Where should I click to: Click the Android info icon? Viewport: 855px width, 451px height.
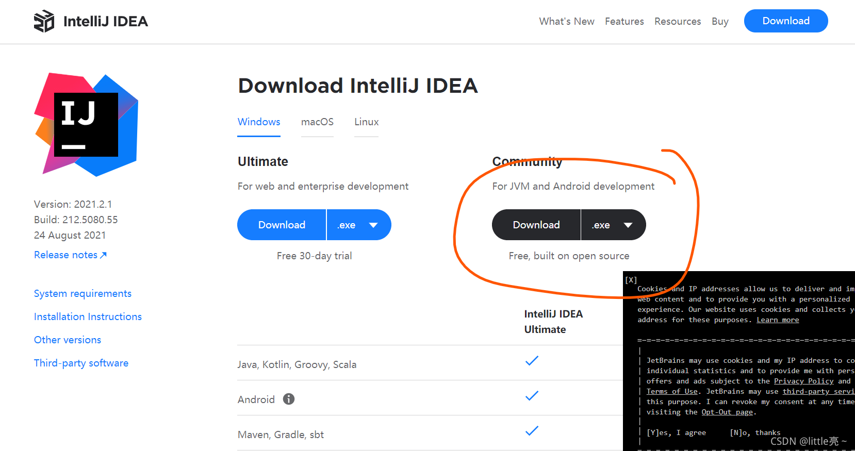click(289, 399)
